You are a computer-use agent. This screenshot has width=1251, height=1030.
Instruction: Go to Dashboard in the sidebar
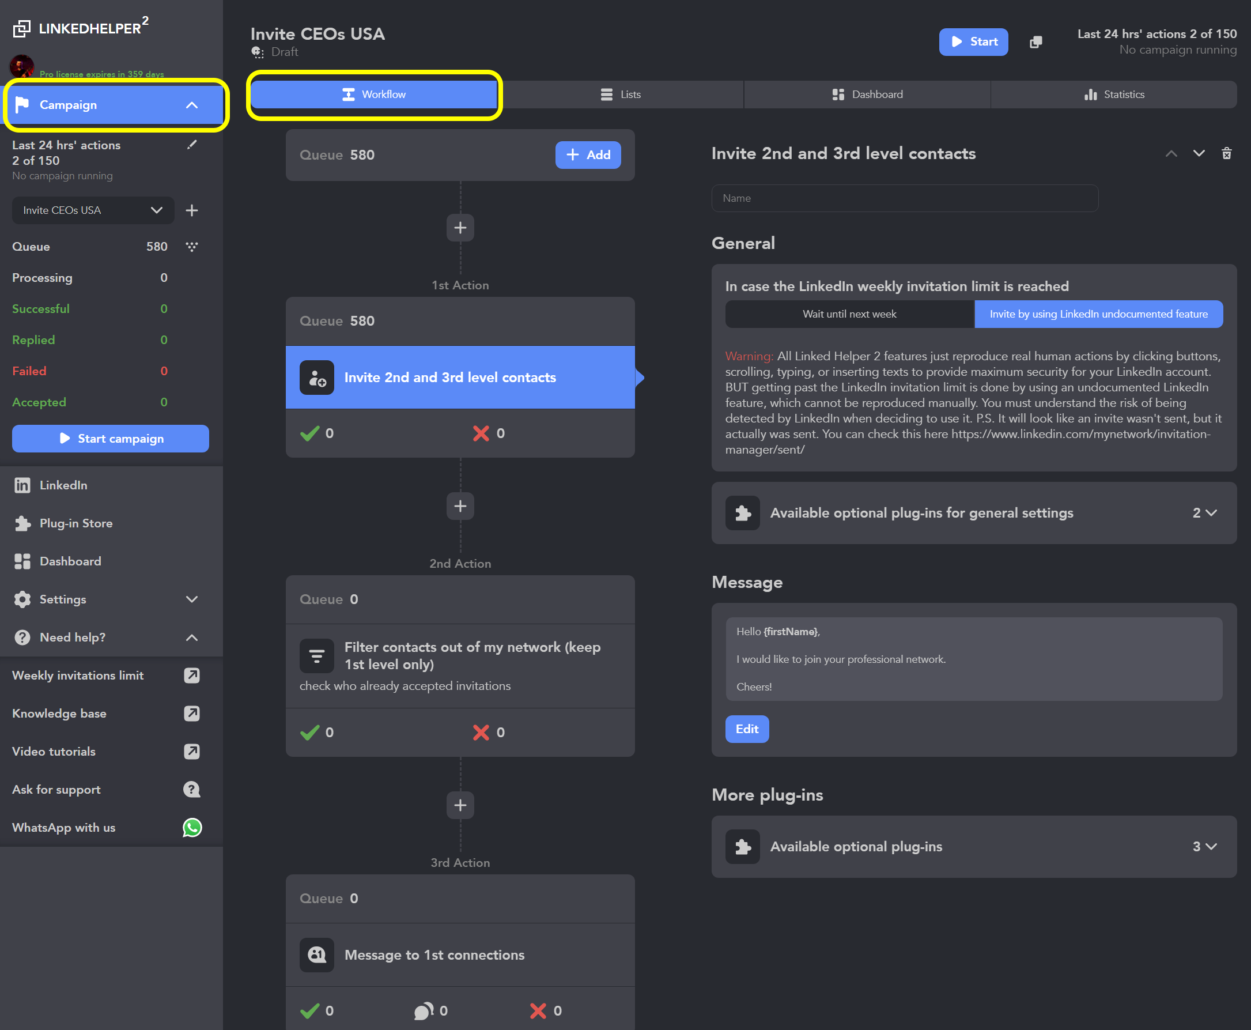click(112, 561)
